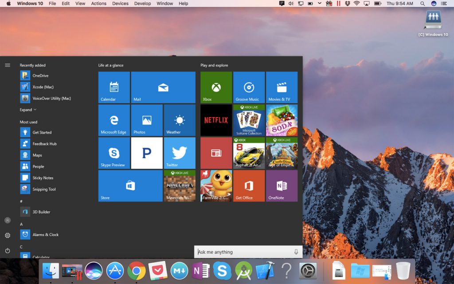The width and height of the screenshot is (454, 284).
Task: Open the OneNote tile
Action: point(282,186)
